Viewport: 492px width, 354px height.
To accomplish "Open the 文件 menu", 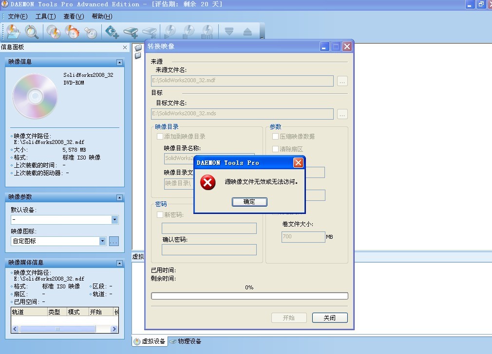I will pyautogui.click(x=18, y=17).
